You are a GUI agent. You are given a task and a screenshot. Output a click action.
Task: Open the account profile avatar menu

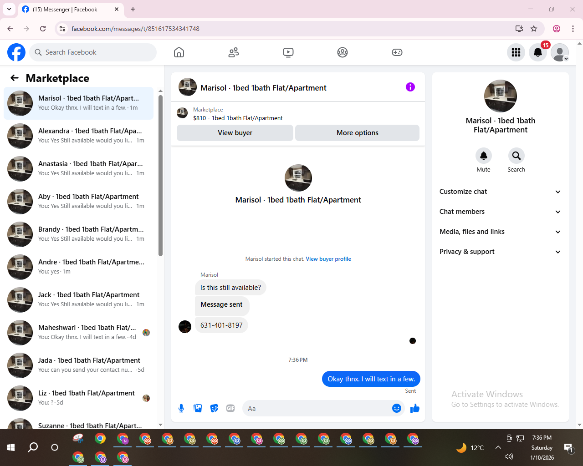pos(560,52)
